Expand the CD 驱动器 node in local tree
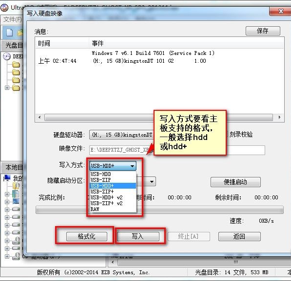The height and width of the screenshot is (281, 291). point(7,256)
